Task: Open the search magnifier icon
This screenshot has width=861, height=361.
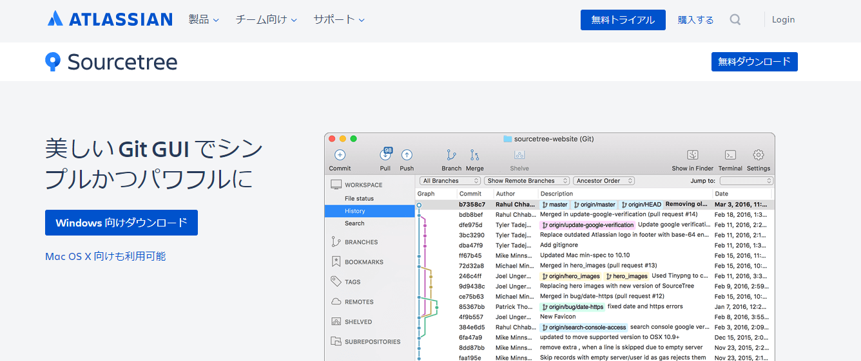Action: pyautogui.click(x=735, y=20)
